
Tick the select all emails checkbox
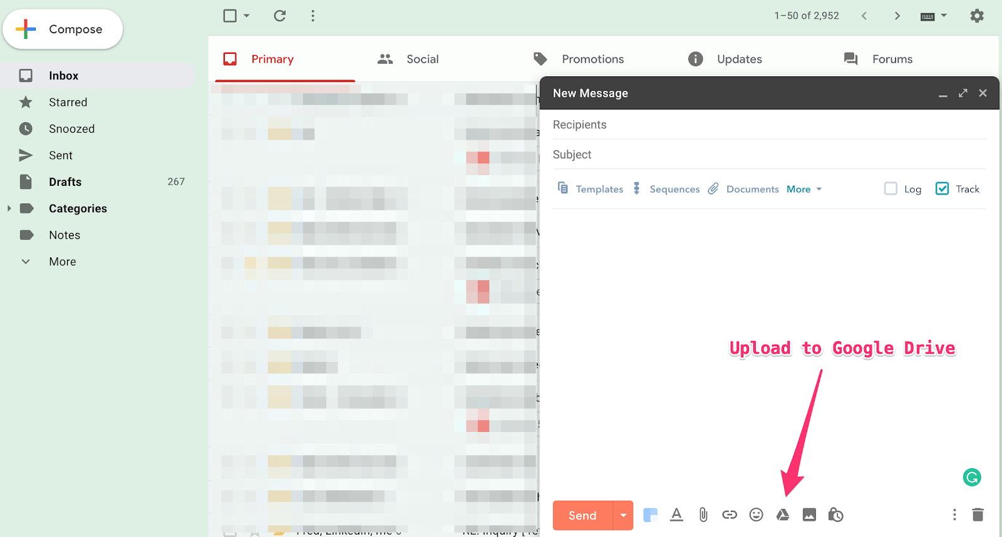tap(230, 16)
